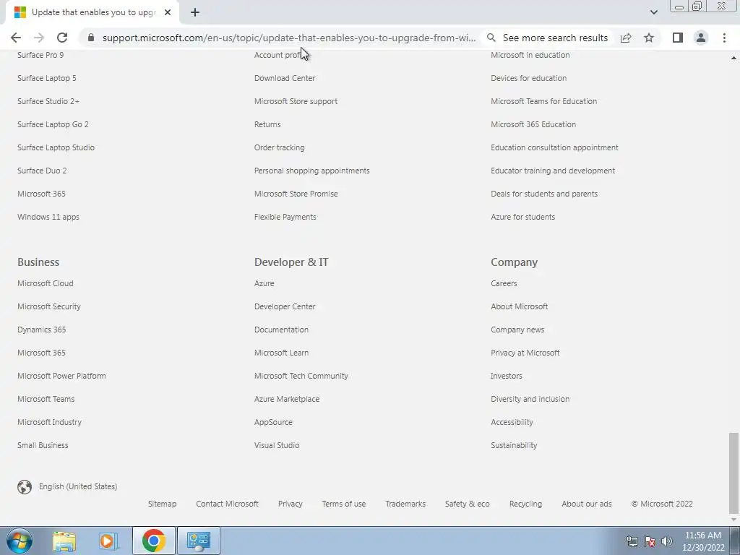Open the Sitemap footer link
The image size is (740, 555).
162,504
